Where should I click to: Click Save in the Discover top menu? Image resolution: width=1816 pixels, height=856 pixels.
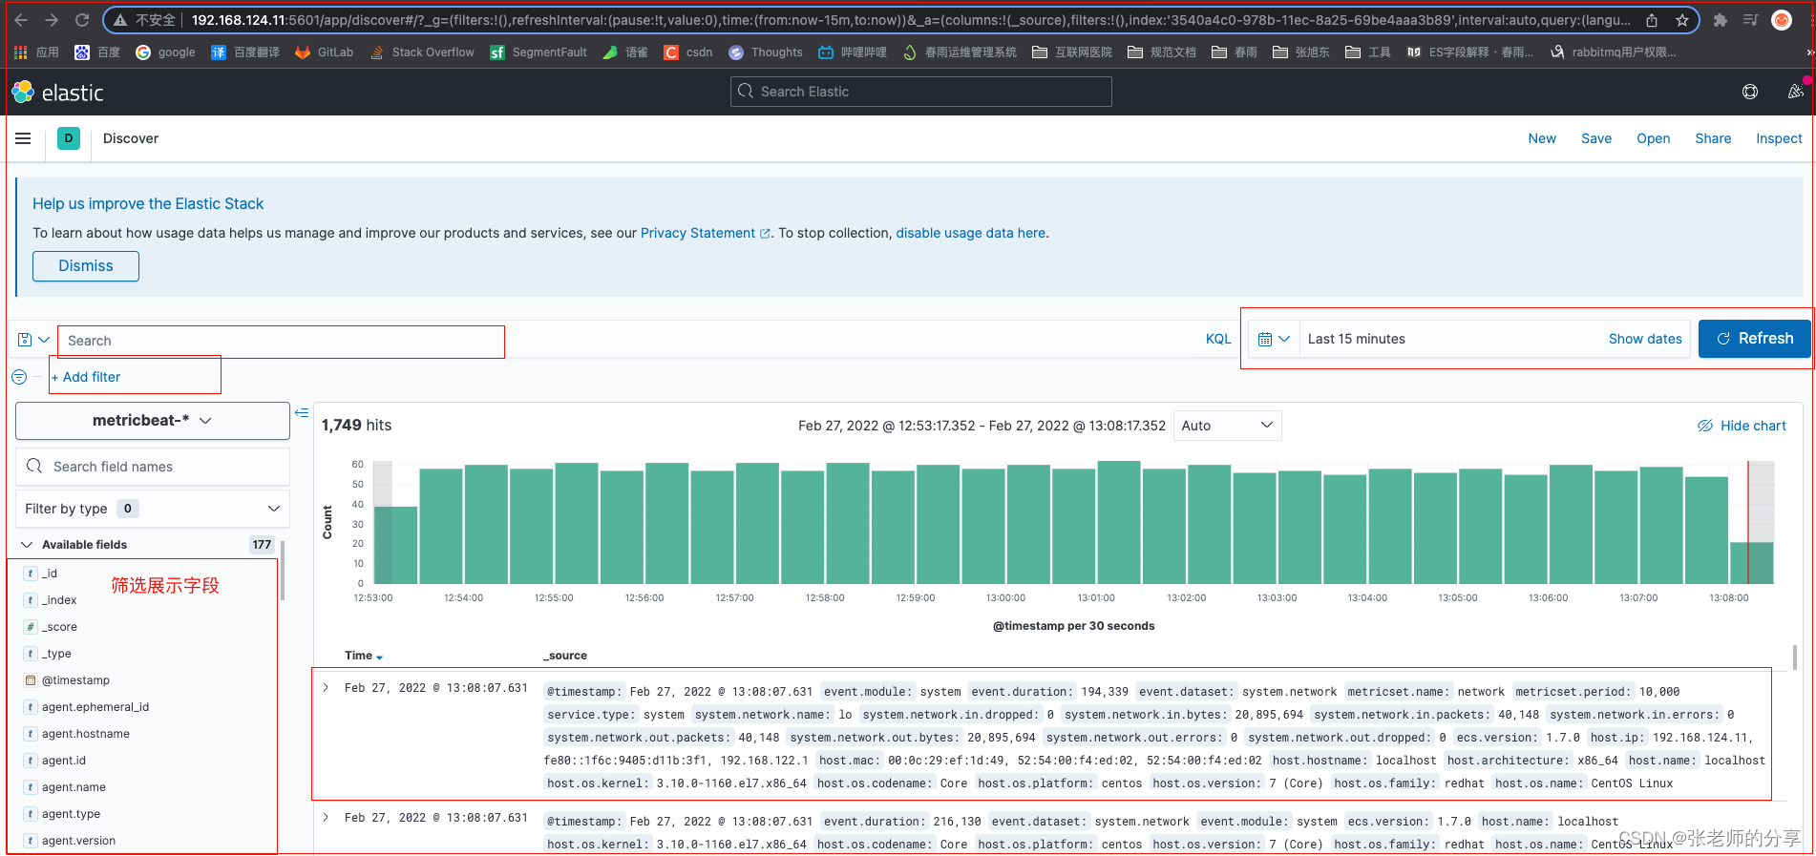[x=1596, y=138]
